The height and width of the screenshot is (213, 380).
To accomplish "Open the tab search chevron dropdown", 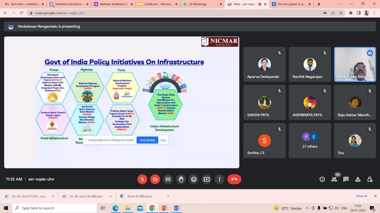I will [x=340, y=4].
